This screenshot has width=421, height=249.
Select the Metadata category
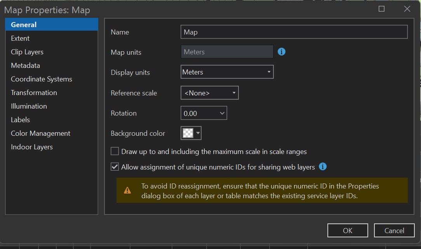[25, 66]
